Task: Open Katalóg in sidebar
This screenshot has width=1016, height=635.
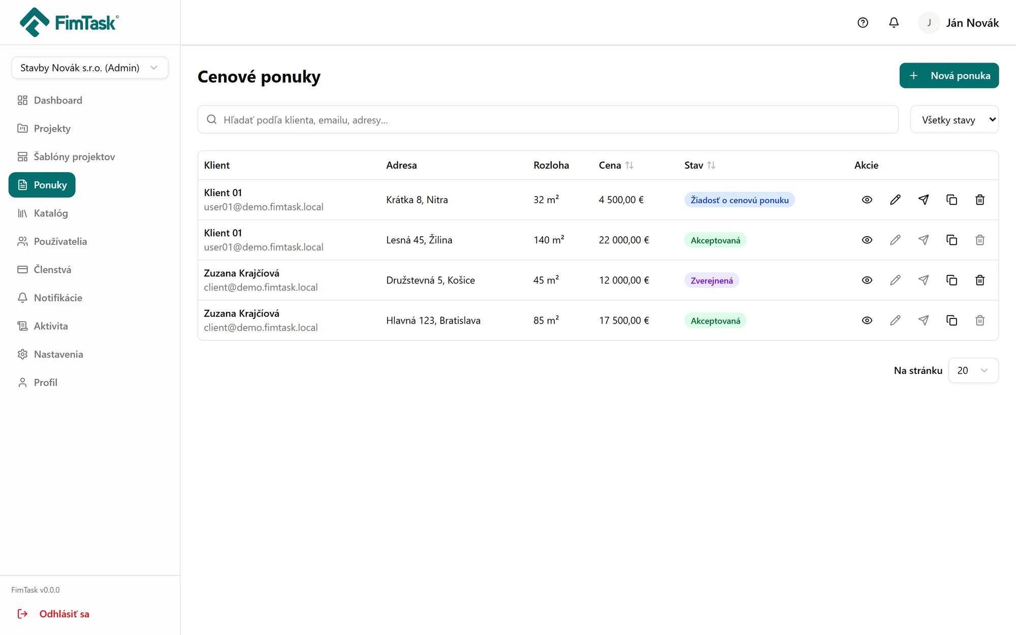Action: 43,213
